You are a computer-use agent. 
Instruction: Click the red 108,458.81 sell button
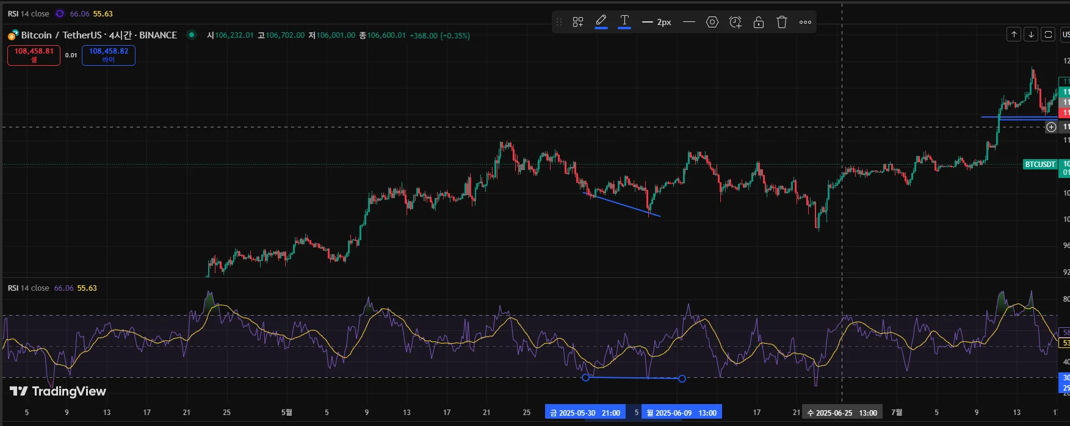click(x=34, y=55)
